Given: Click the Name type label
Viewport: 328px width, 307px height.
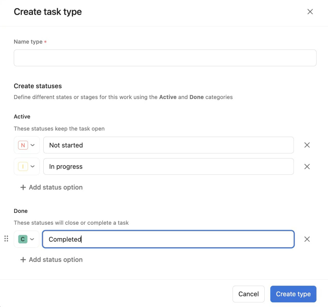Looking at the screenshot, I should [28, 42].
